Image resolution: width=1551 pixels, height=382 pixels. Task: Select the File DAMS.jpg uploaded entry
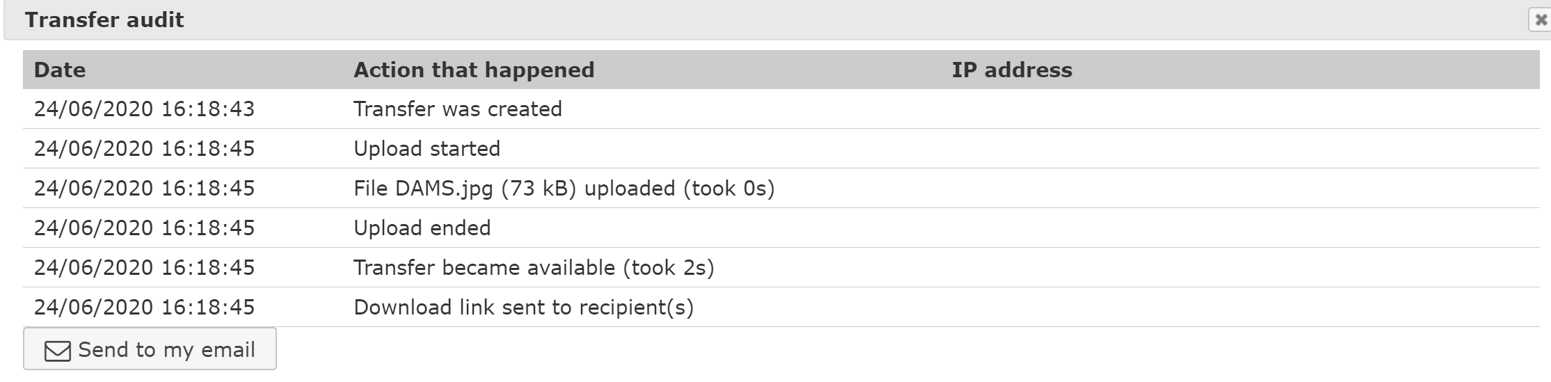[564, 189]
